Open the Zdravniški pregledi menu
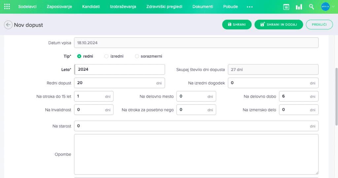 click(164, 7)
